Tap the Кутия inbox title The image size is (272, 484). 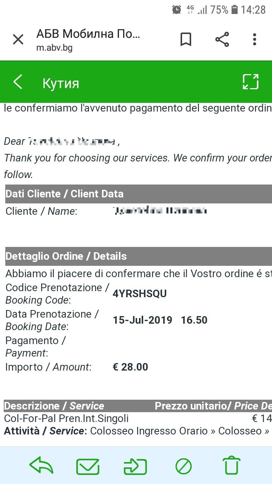61,83
